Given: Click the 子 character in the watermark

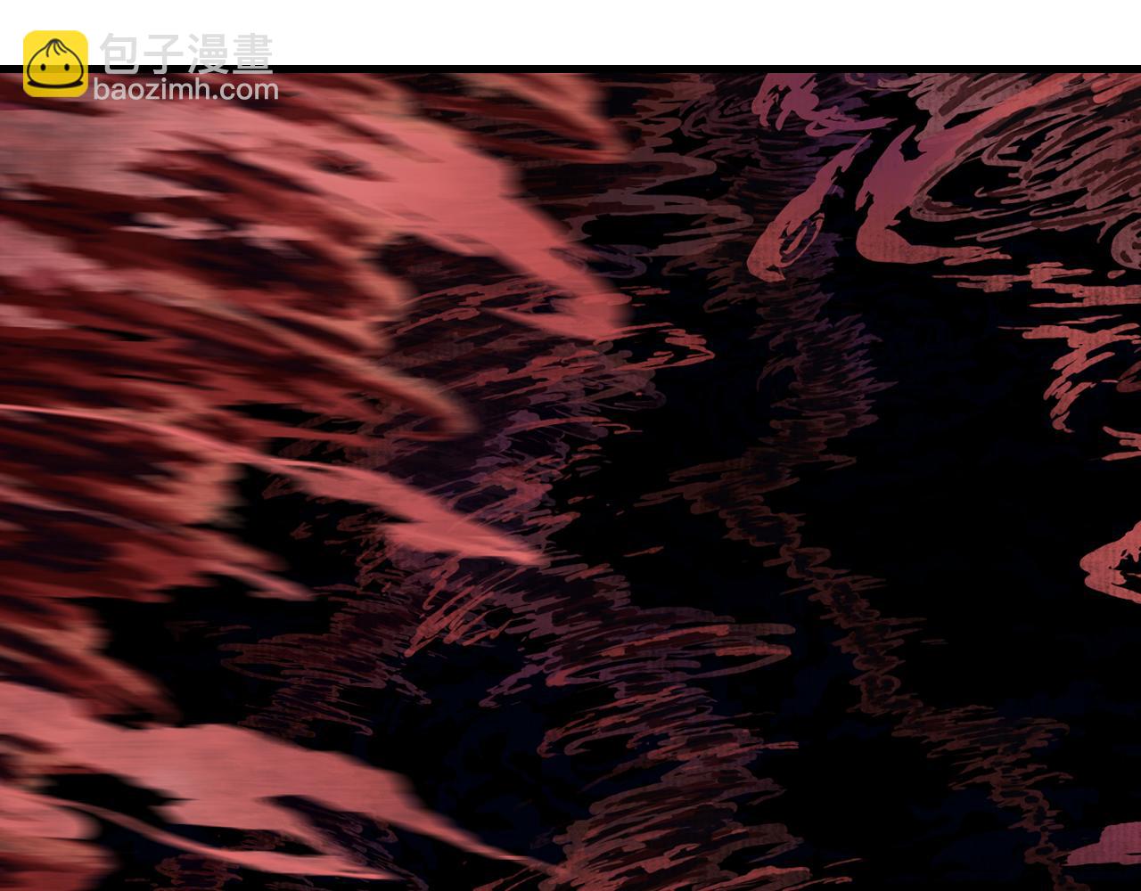Looking at the screenshot, I should 164,55.
